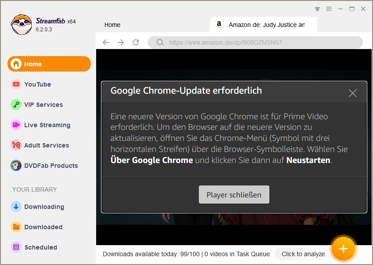Screen dimensions: 373x265
Task: Click the Click to analyze button
Action: coord(303,254)
